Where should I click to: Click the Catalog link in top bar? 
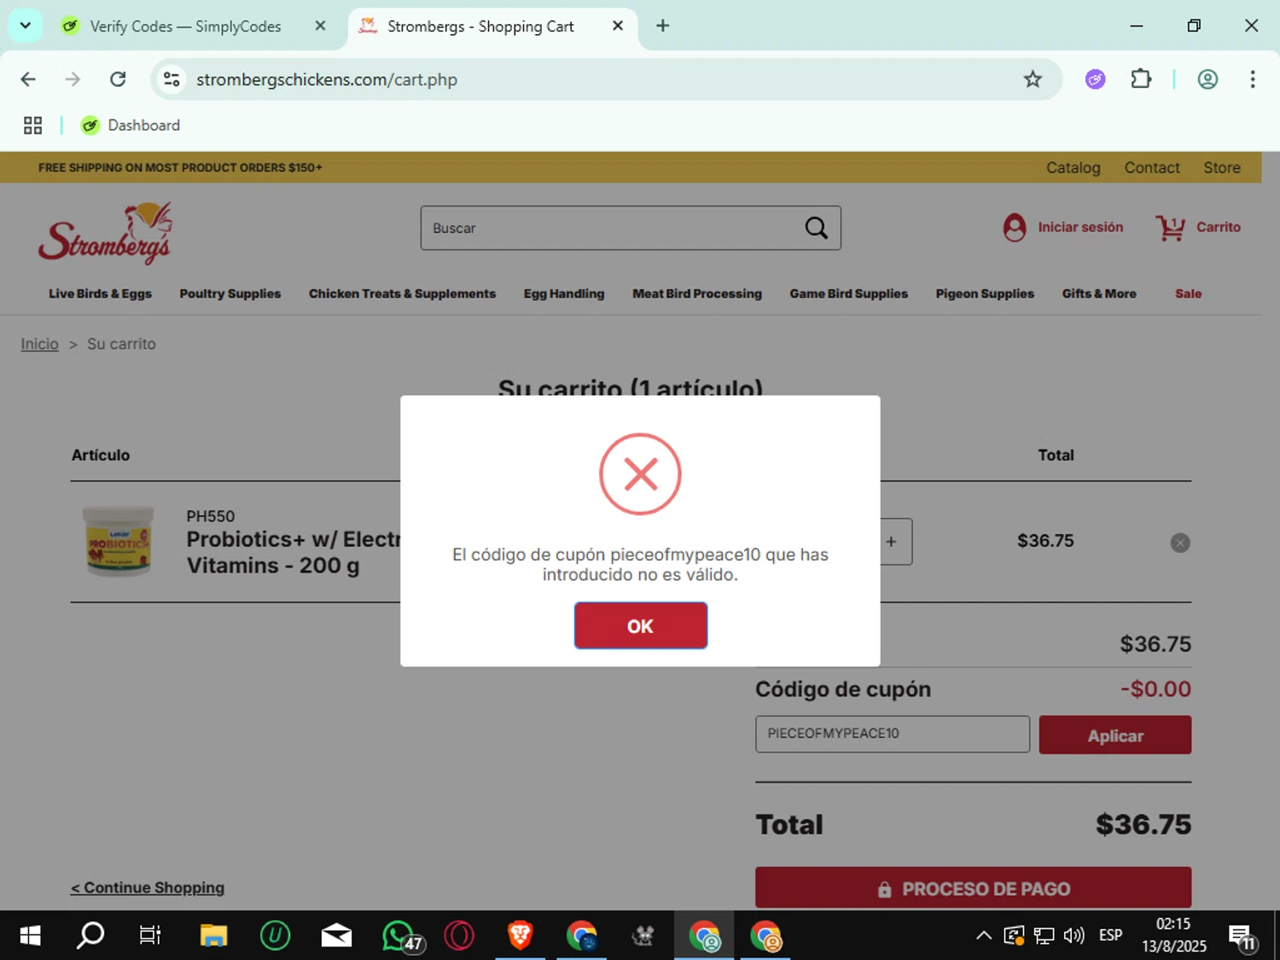[1073, 167]
